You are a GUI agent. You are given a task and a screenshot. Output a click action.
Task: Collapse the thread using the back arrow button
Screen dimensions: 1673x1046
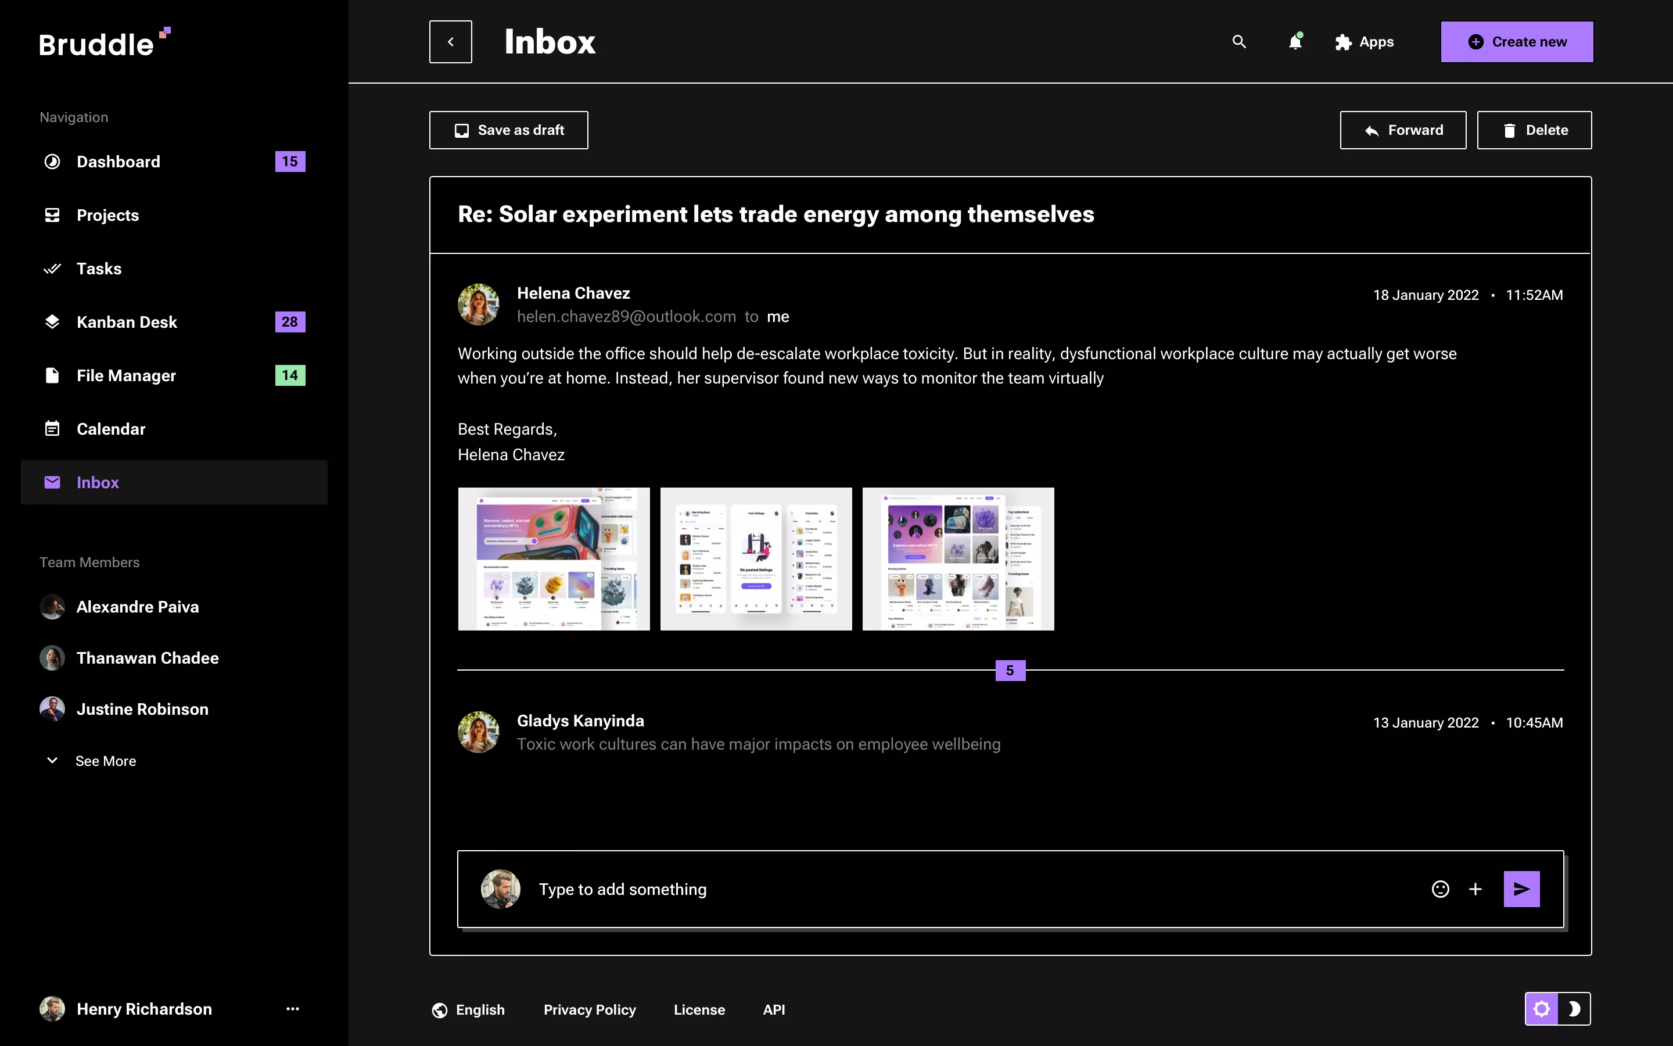(451, 41)
